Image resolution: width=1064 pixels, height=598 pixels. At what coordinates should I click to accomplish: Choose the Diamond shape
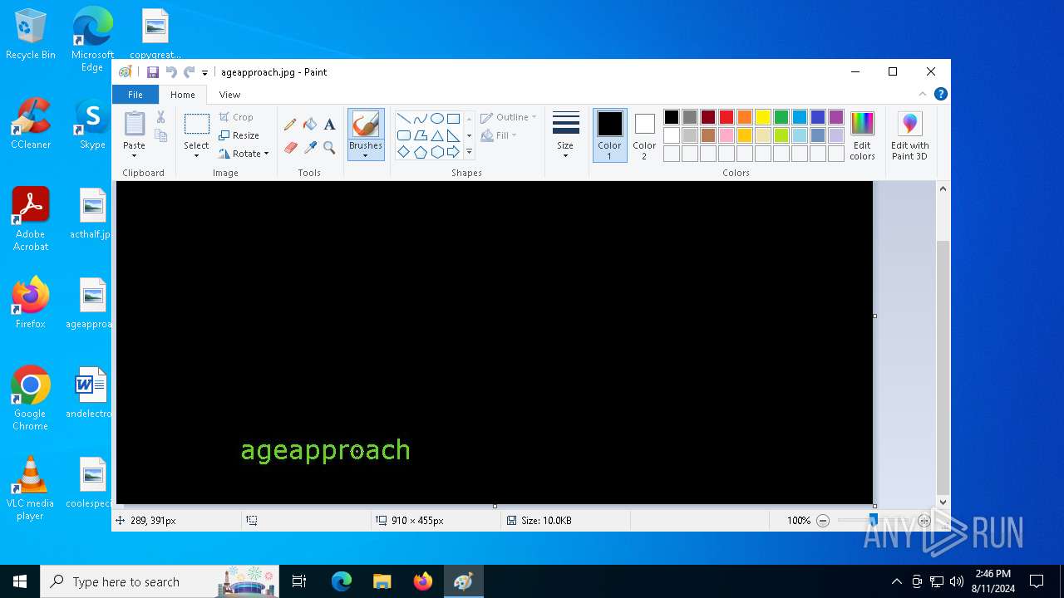403,152
